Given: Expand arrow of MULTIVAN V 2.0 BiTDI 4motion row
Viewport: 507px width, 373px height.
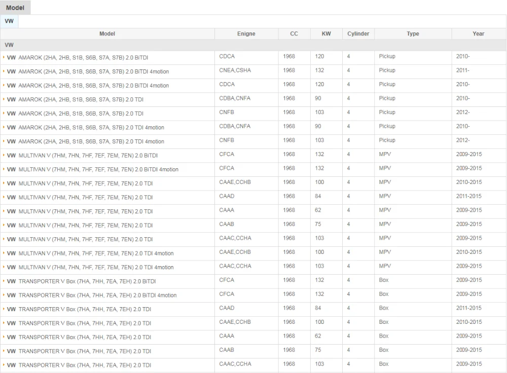Looking at the screenshot, I should pyautogui.click(x=4, y=169).
